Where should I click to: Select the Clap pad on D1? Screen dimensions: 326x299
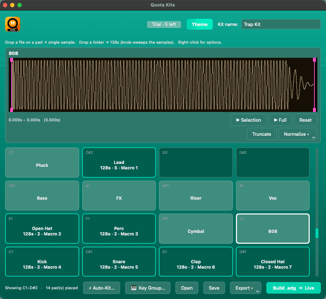(x=196, y=262)
